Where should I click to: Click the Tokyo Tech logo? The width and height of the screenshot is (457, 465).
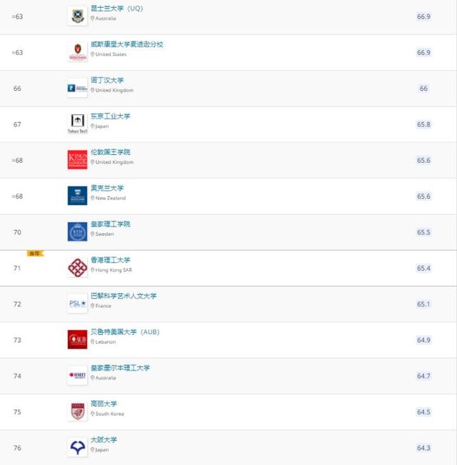pos(77,124)
